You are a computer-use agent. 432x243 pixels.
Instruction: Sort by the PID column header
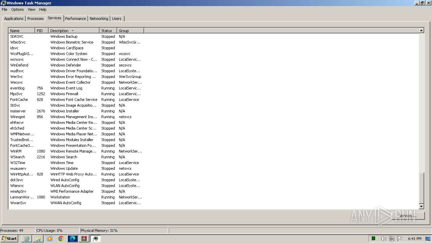pos(42,31)
